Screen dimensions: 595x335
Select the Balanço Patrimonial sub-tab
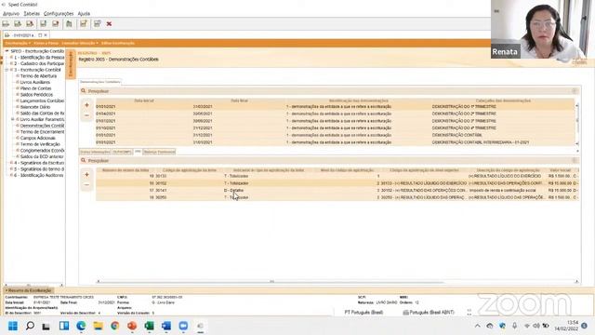(159, 152)
